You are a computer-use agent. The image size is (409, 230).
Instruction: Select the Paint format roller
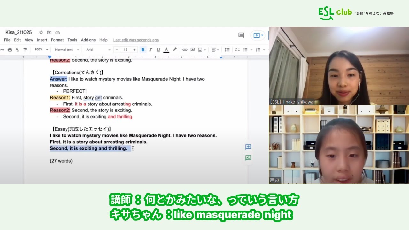pyautogui.click(x=25, y=50)
